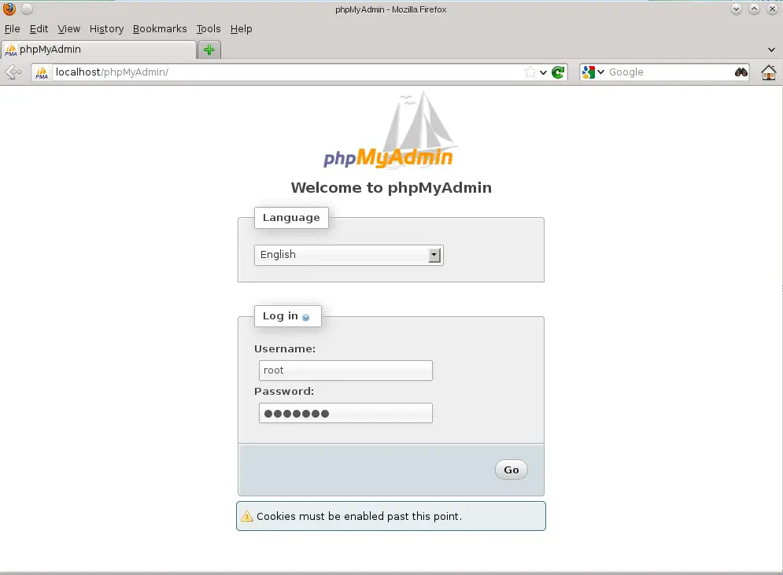Viewport: 783px width, 575px height.
Task: Open the list all tabs dropdown arrow
Action: 771,50
